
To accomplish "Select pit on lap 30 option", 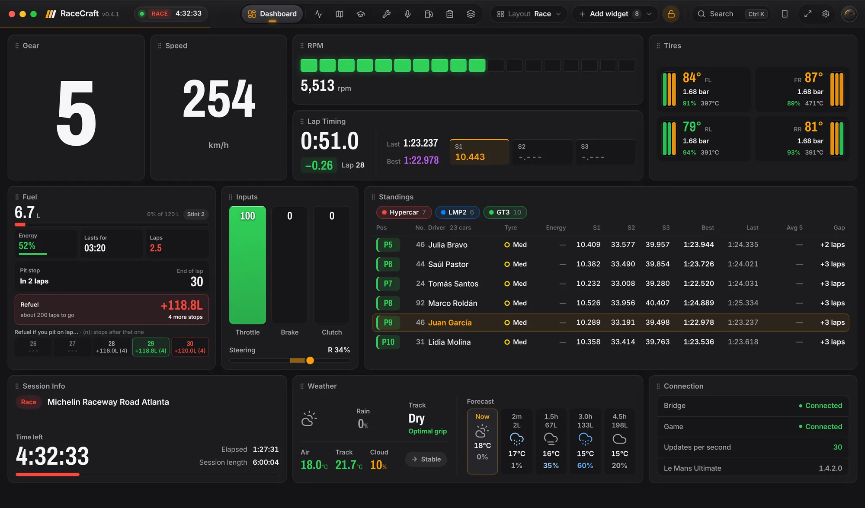I will [190, 347].
